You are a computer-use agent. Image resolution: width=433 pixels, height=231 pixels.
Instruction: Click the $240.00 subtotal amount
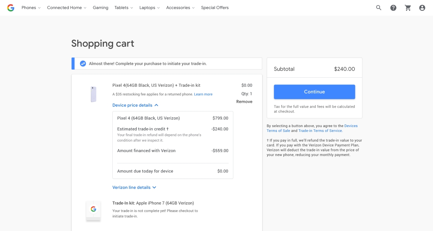[345, 69]
